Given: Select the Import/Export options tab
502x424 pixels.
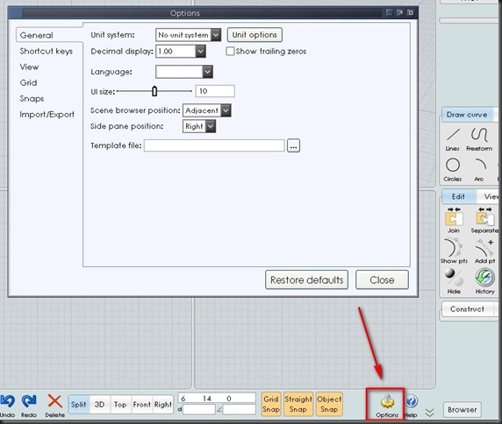Looking at the screenshot, I should tap(47, 115).
